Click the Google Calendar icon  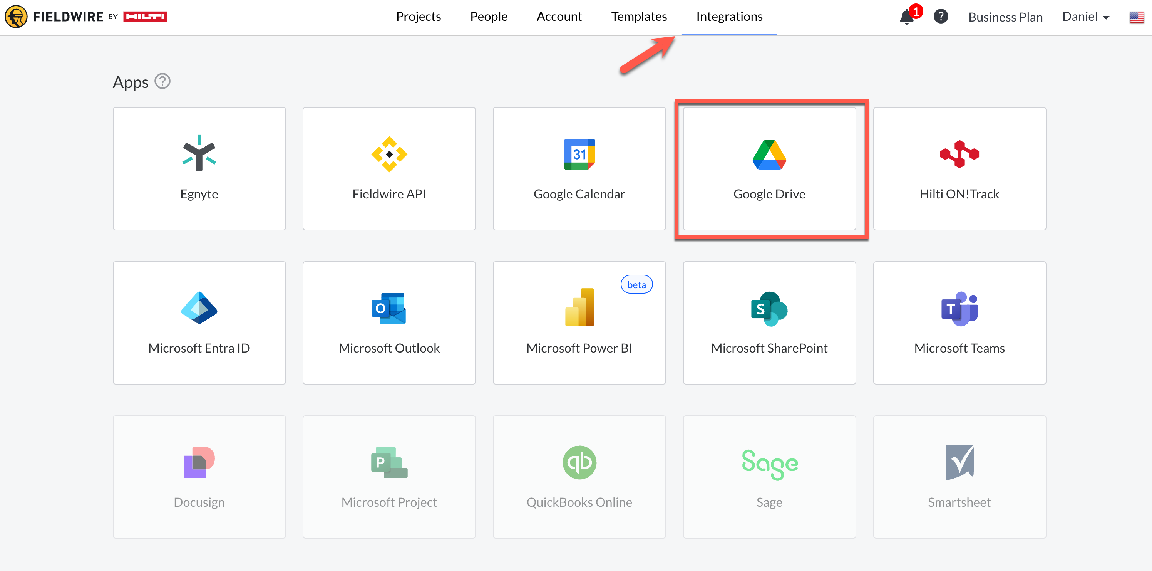point(579,154)
